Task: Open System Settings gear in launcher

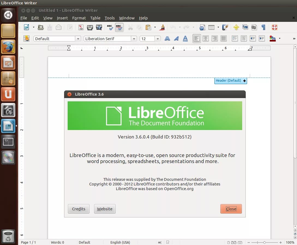Action: (8, 110)
